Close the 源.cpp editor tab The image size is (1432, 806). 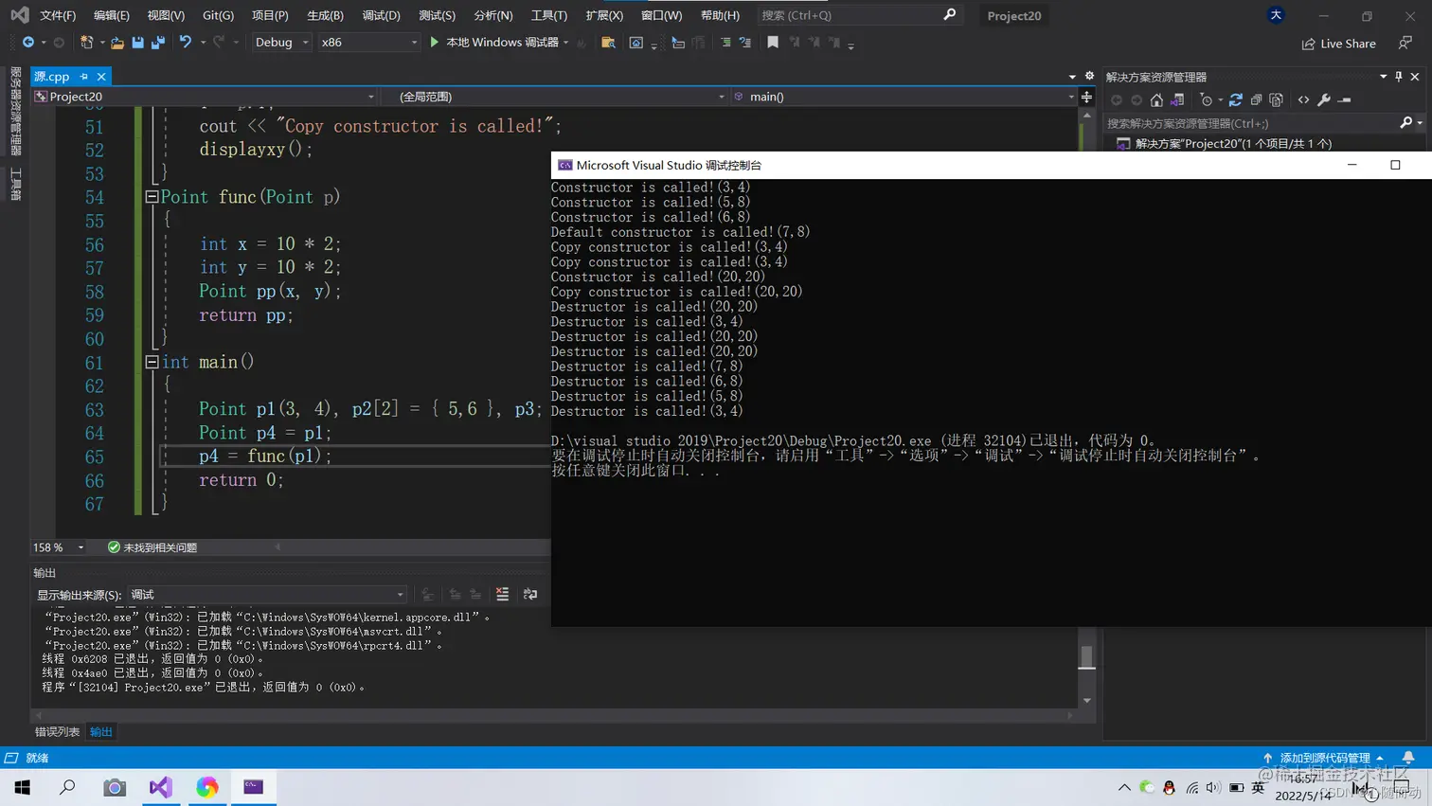click(x=101, y=77)
